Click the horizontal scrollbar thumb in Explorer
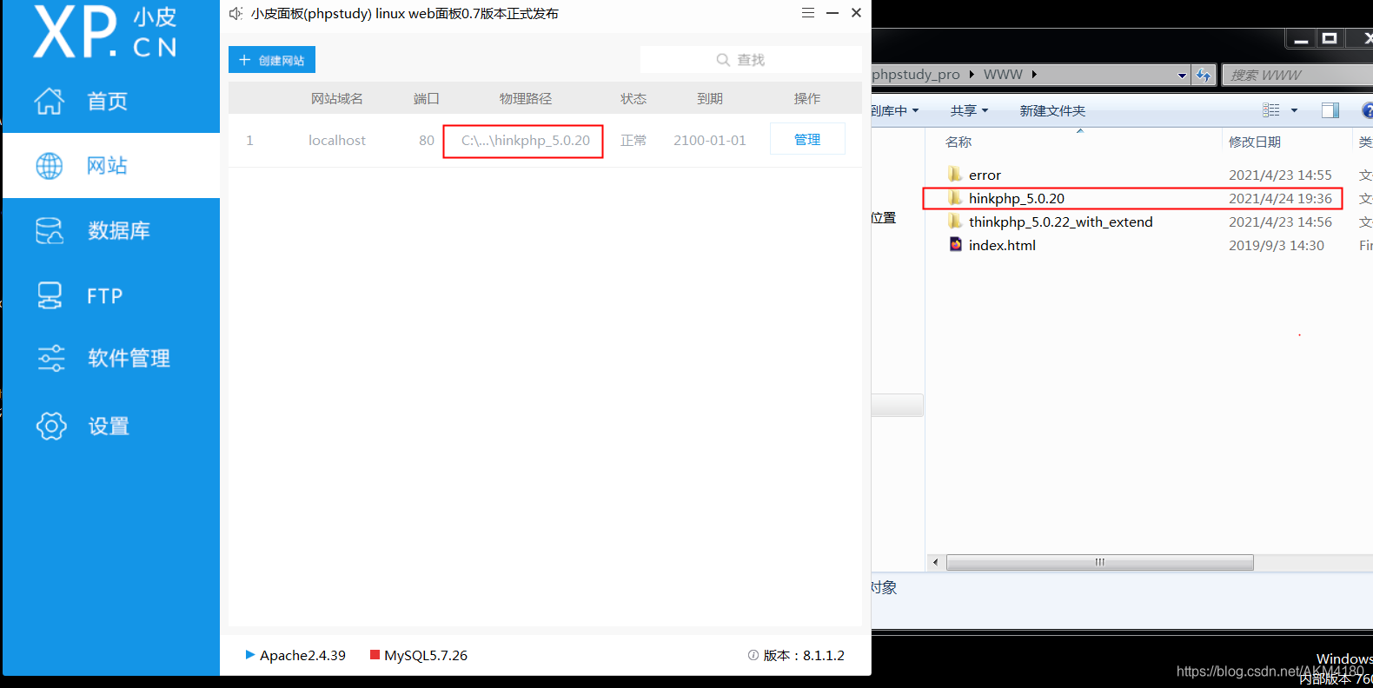 [1099, 562]
